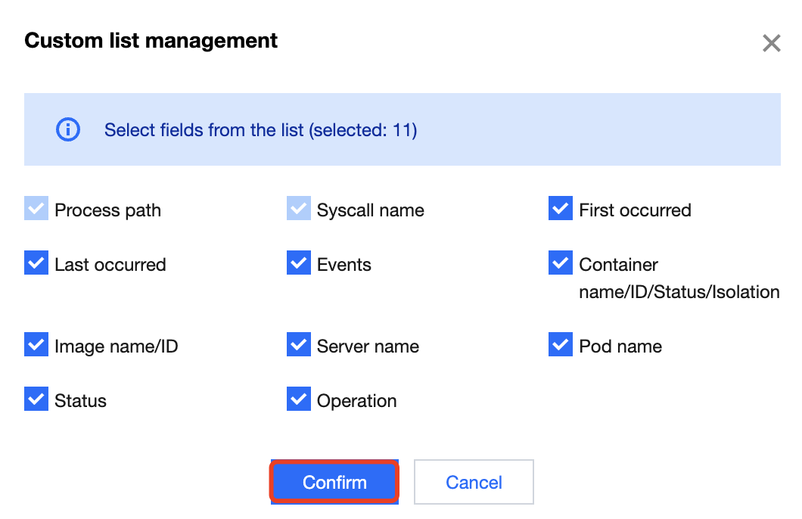This screenshot has height=519, width=802.
Task: Uncheck the Server name checkbox
Action: click(x=299, y=346)
